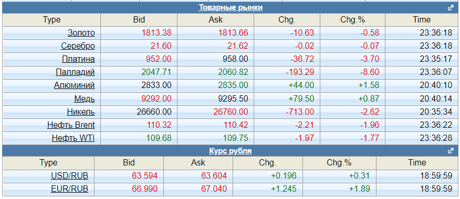The height and width of the screenshot is (199, 460).
Task: Open the Нефть Brent link
Action: (x=71, y=125)
